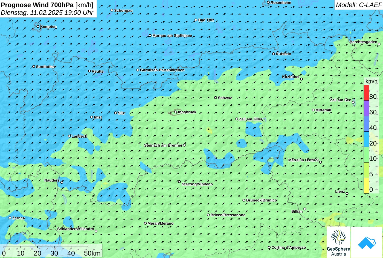The width and height of the screenshot is (383, 258).
Task: Click the Schlanders/Silandro label
Action: click(x=76, y=229)
